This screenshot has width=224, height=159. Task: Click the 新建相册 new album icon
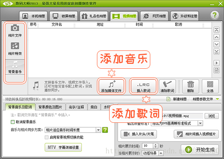[x=169, y=99]
